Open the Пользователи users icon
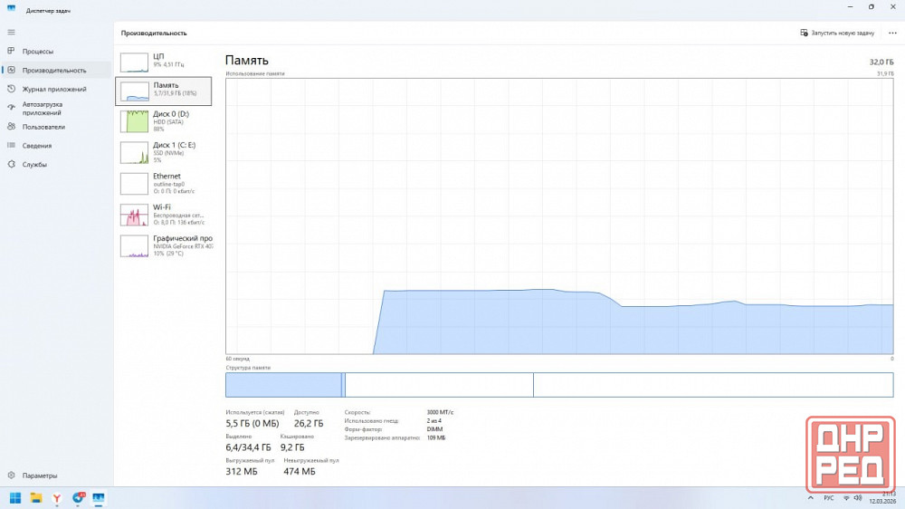This screenshot has height=509, width=905. (x=11, y=127)
